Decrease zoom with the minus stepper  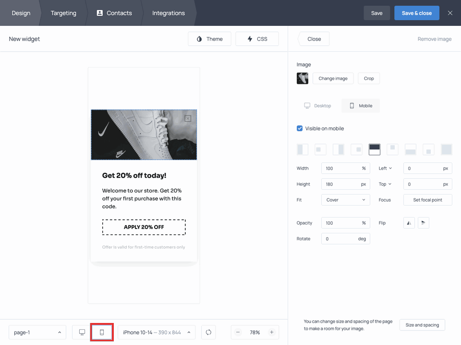(x=238, y=332)
